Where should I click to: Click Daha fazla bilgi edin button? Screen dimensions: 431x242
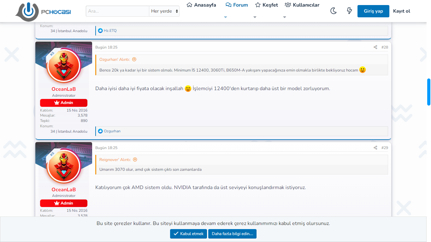pos(232,234)
